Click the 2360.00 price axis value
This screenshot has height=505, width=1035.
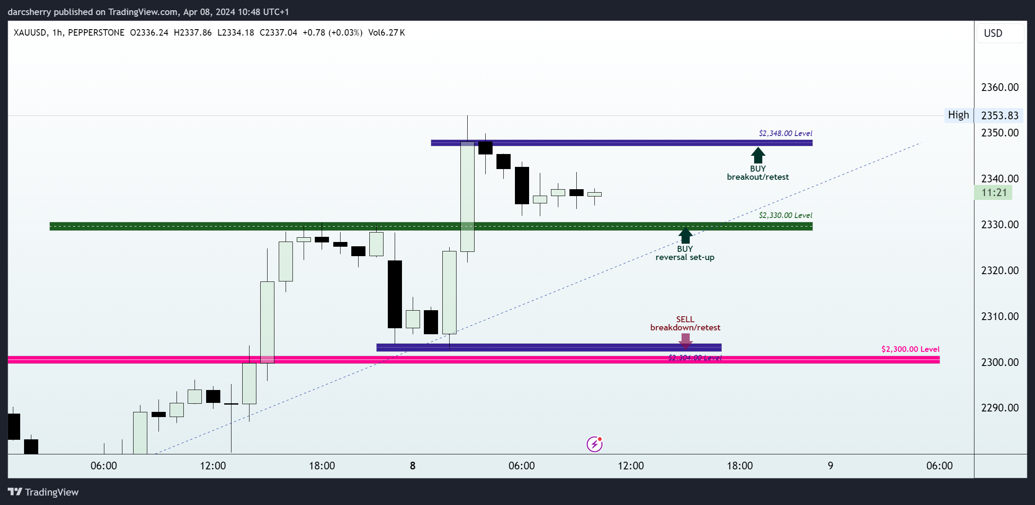[1000, 88]
